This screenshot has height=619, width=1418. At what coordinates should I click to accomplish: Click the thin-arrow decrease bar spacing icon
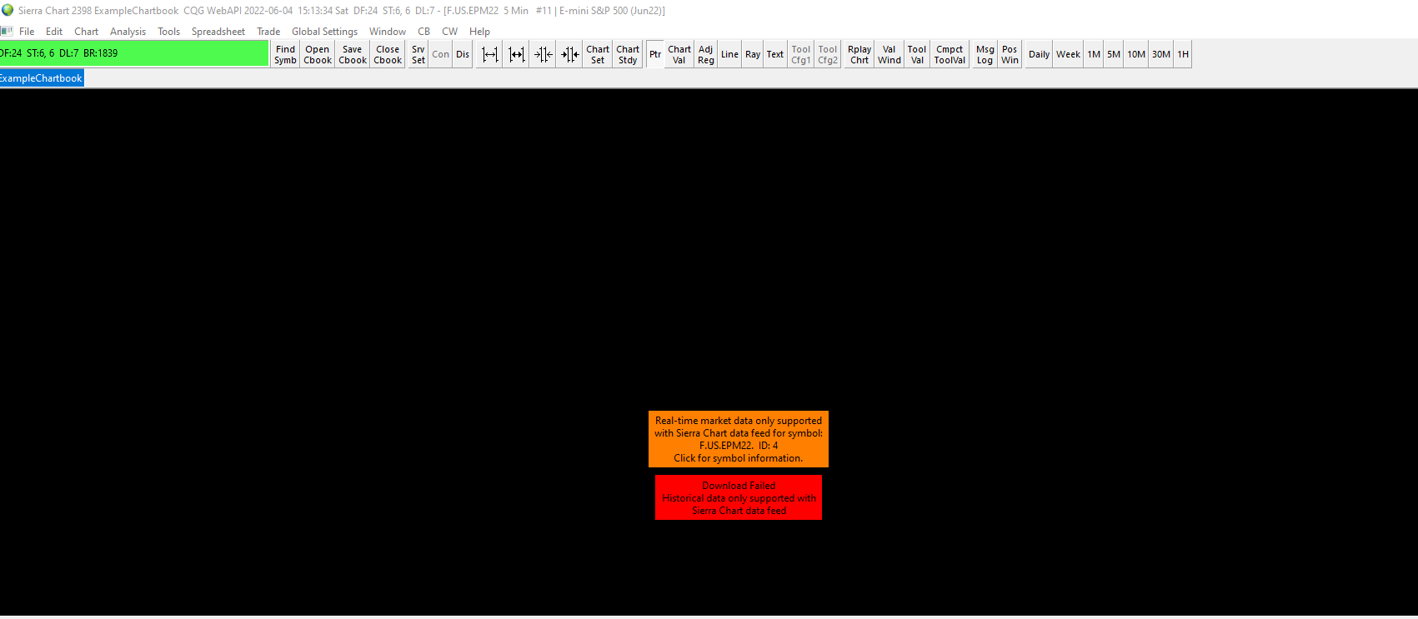point(544,54)
